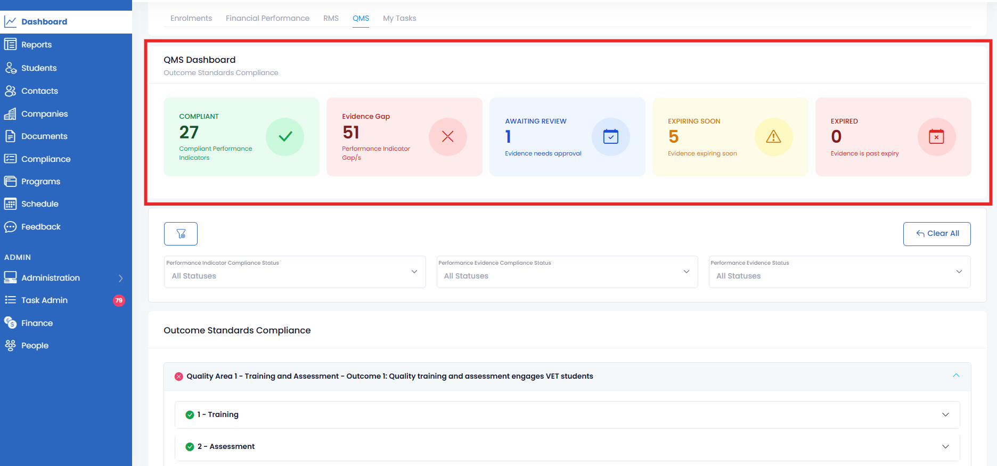This screenshot has height=466, width=997.
Task: Click the Compliant green checkmark icon
Action: (x=285, y=137)
